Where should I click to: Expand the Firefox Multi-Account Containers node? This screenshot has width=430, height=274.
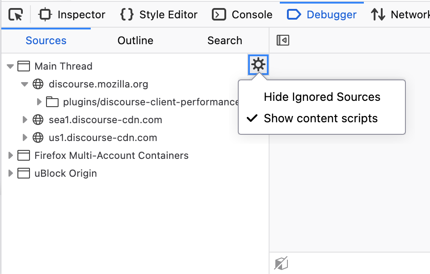pos(10,156)
